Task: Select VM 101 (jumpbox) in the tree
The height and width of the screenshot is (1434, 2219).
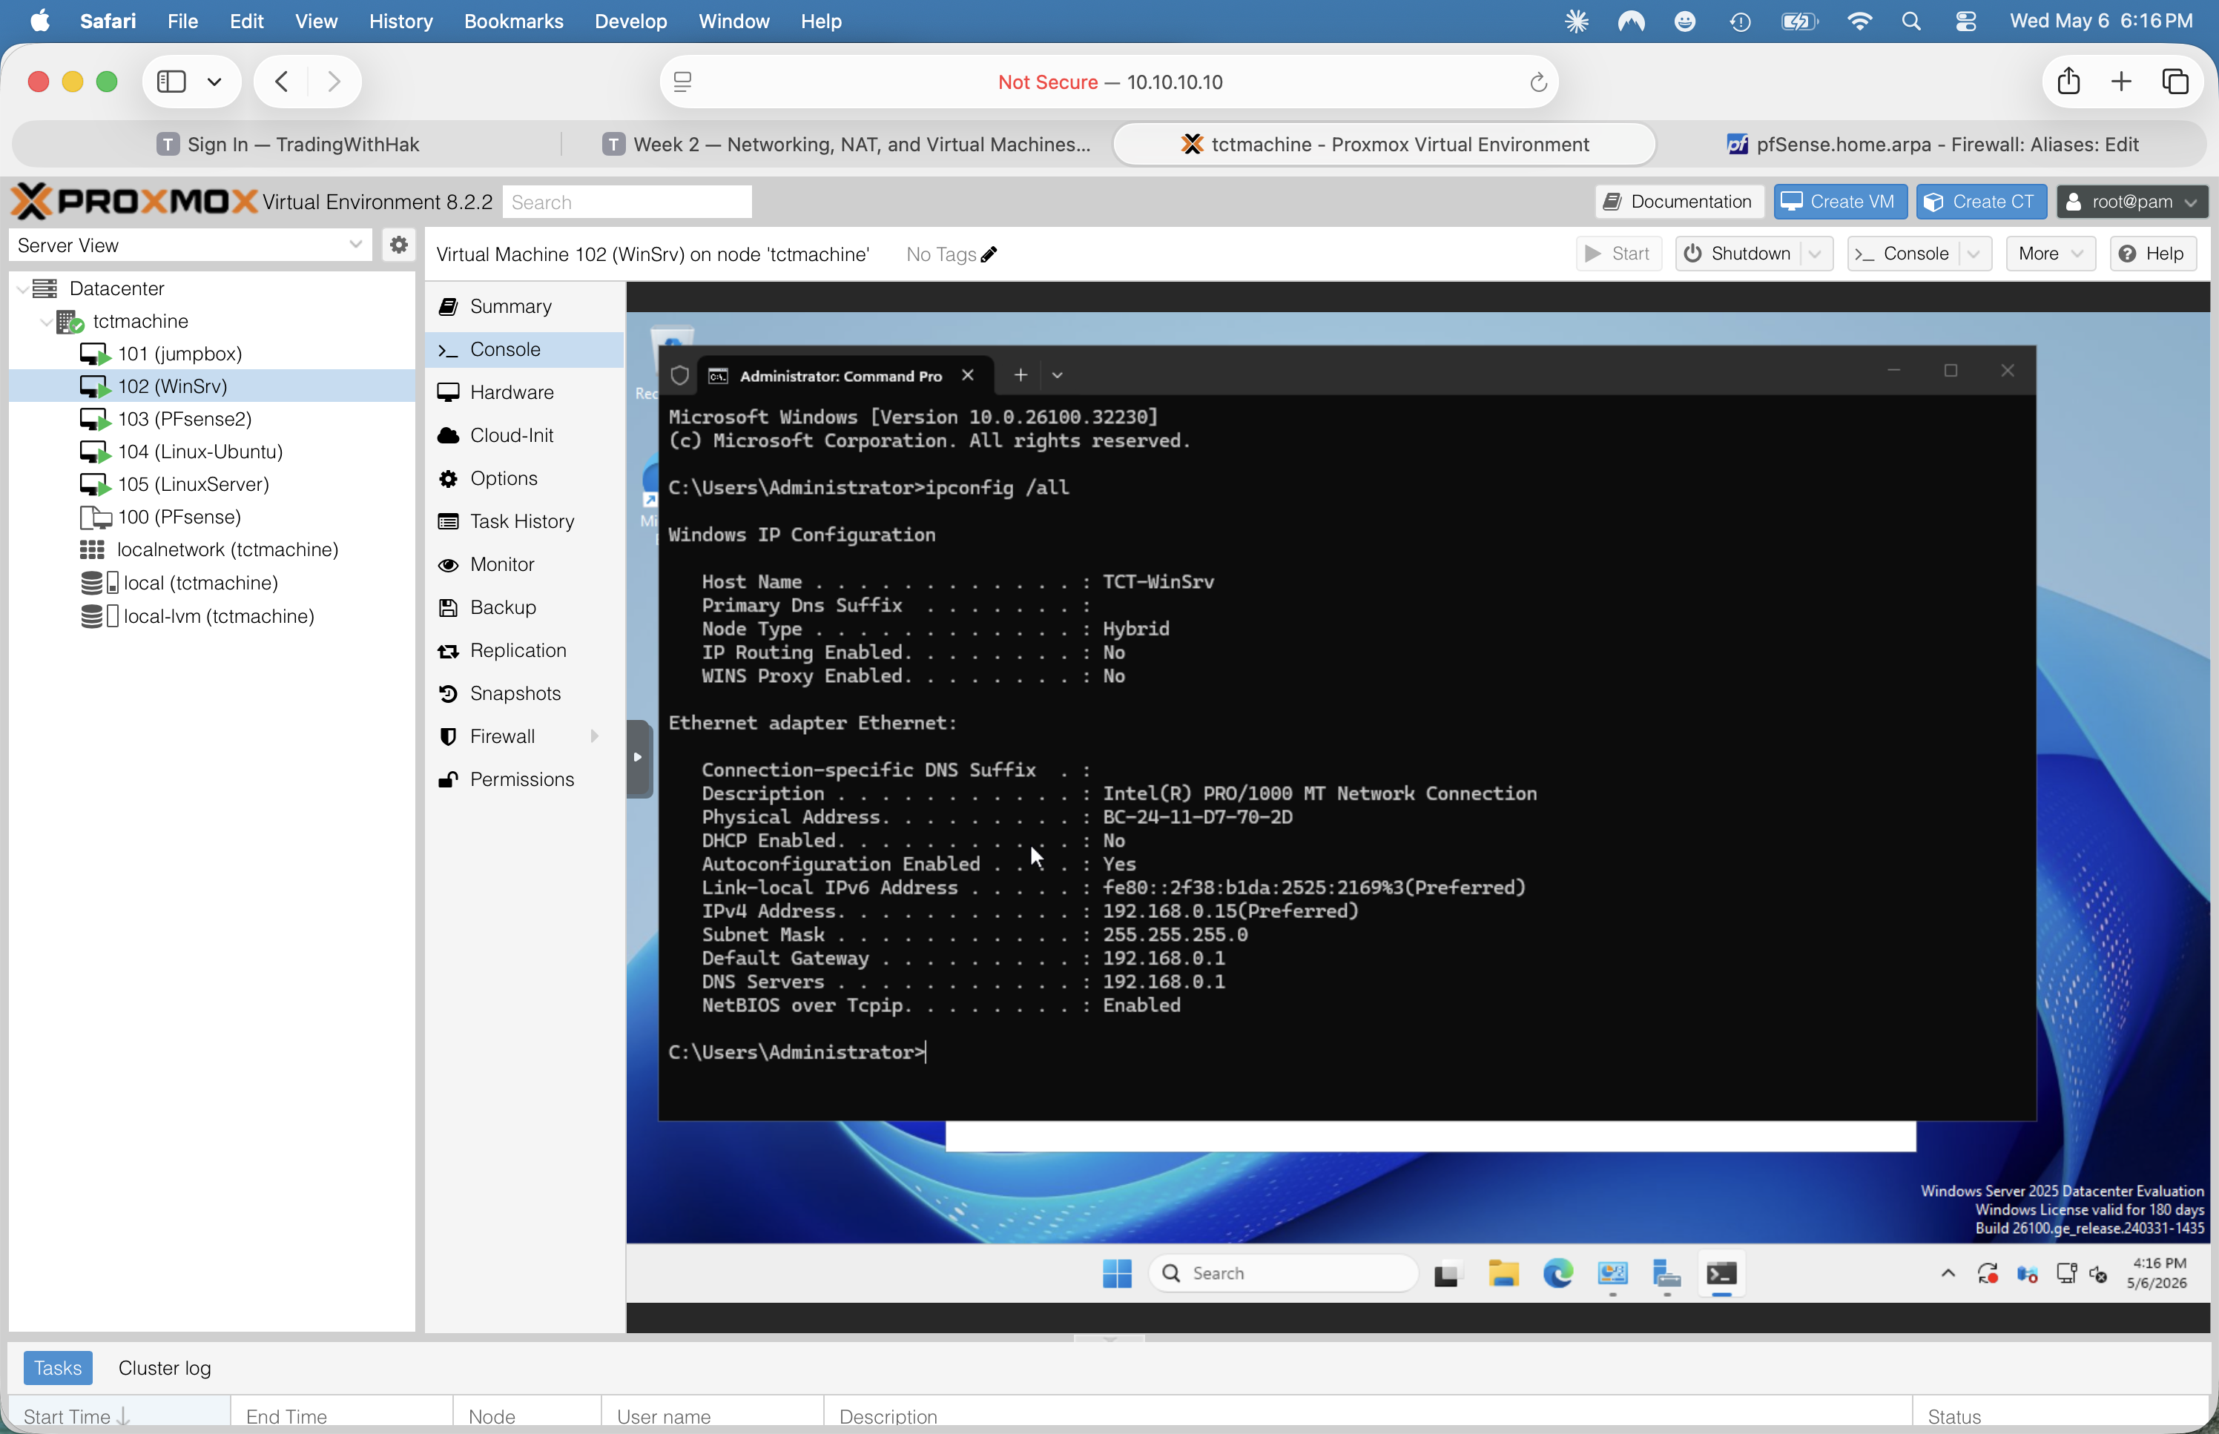Action: [x=179, y=354]
